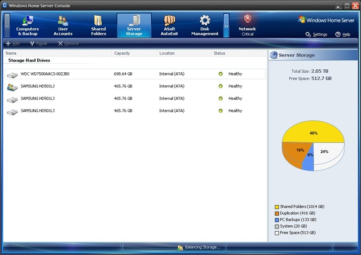Select the 698.64 GB capacity cell
The width and height of the screenshot is (361, 255).
pos(123,74)
